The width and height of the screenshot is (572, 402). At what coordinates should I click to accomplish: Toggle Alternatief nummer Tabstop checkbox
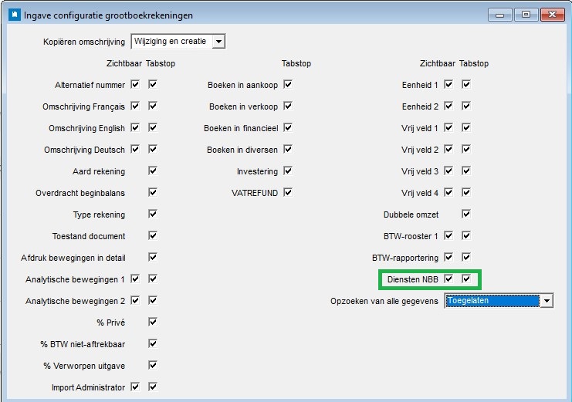[153, 85]
